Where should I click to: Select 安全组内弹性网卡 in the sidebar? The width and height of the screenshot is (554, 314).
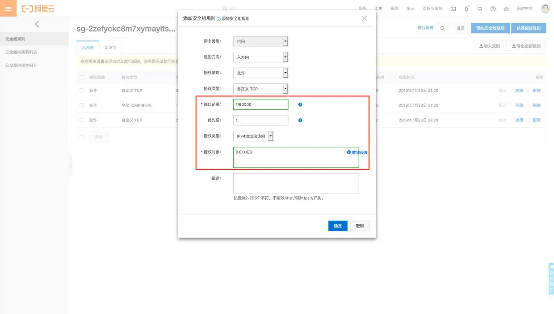click(34, 65)
